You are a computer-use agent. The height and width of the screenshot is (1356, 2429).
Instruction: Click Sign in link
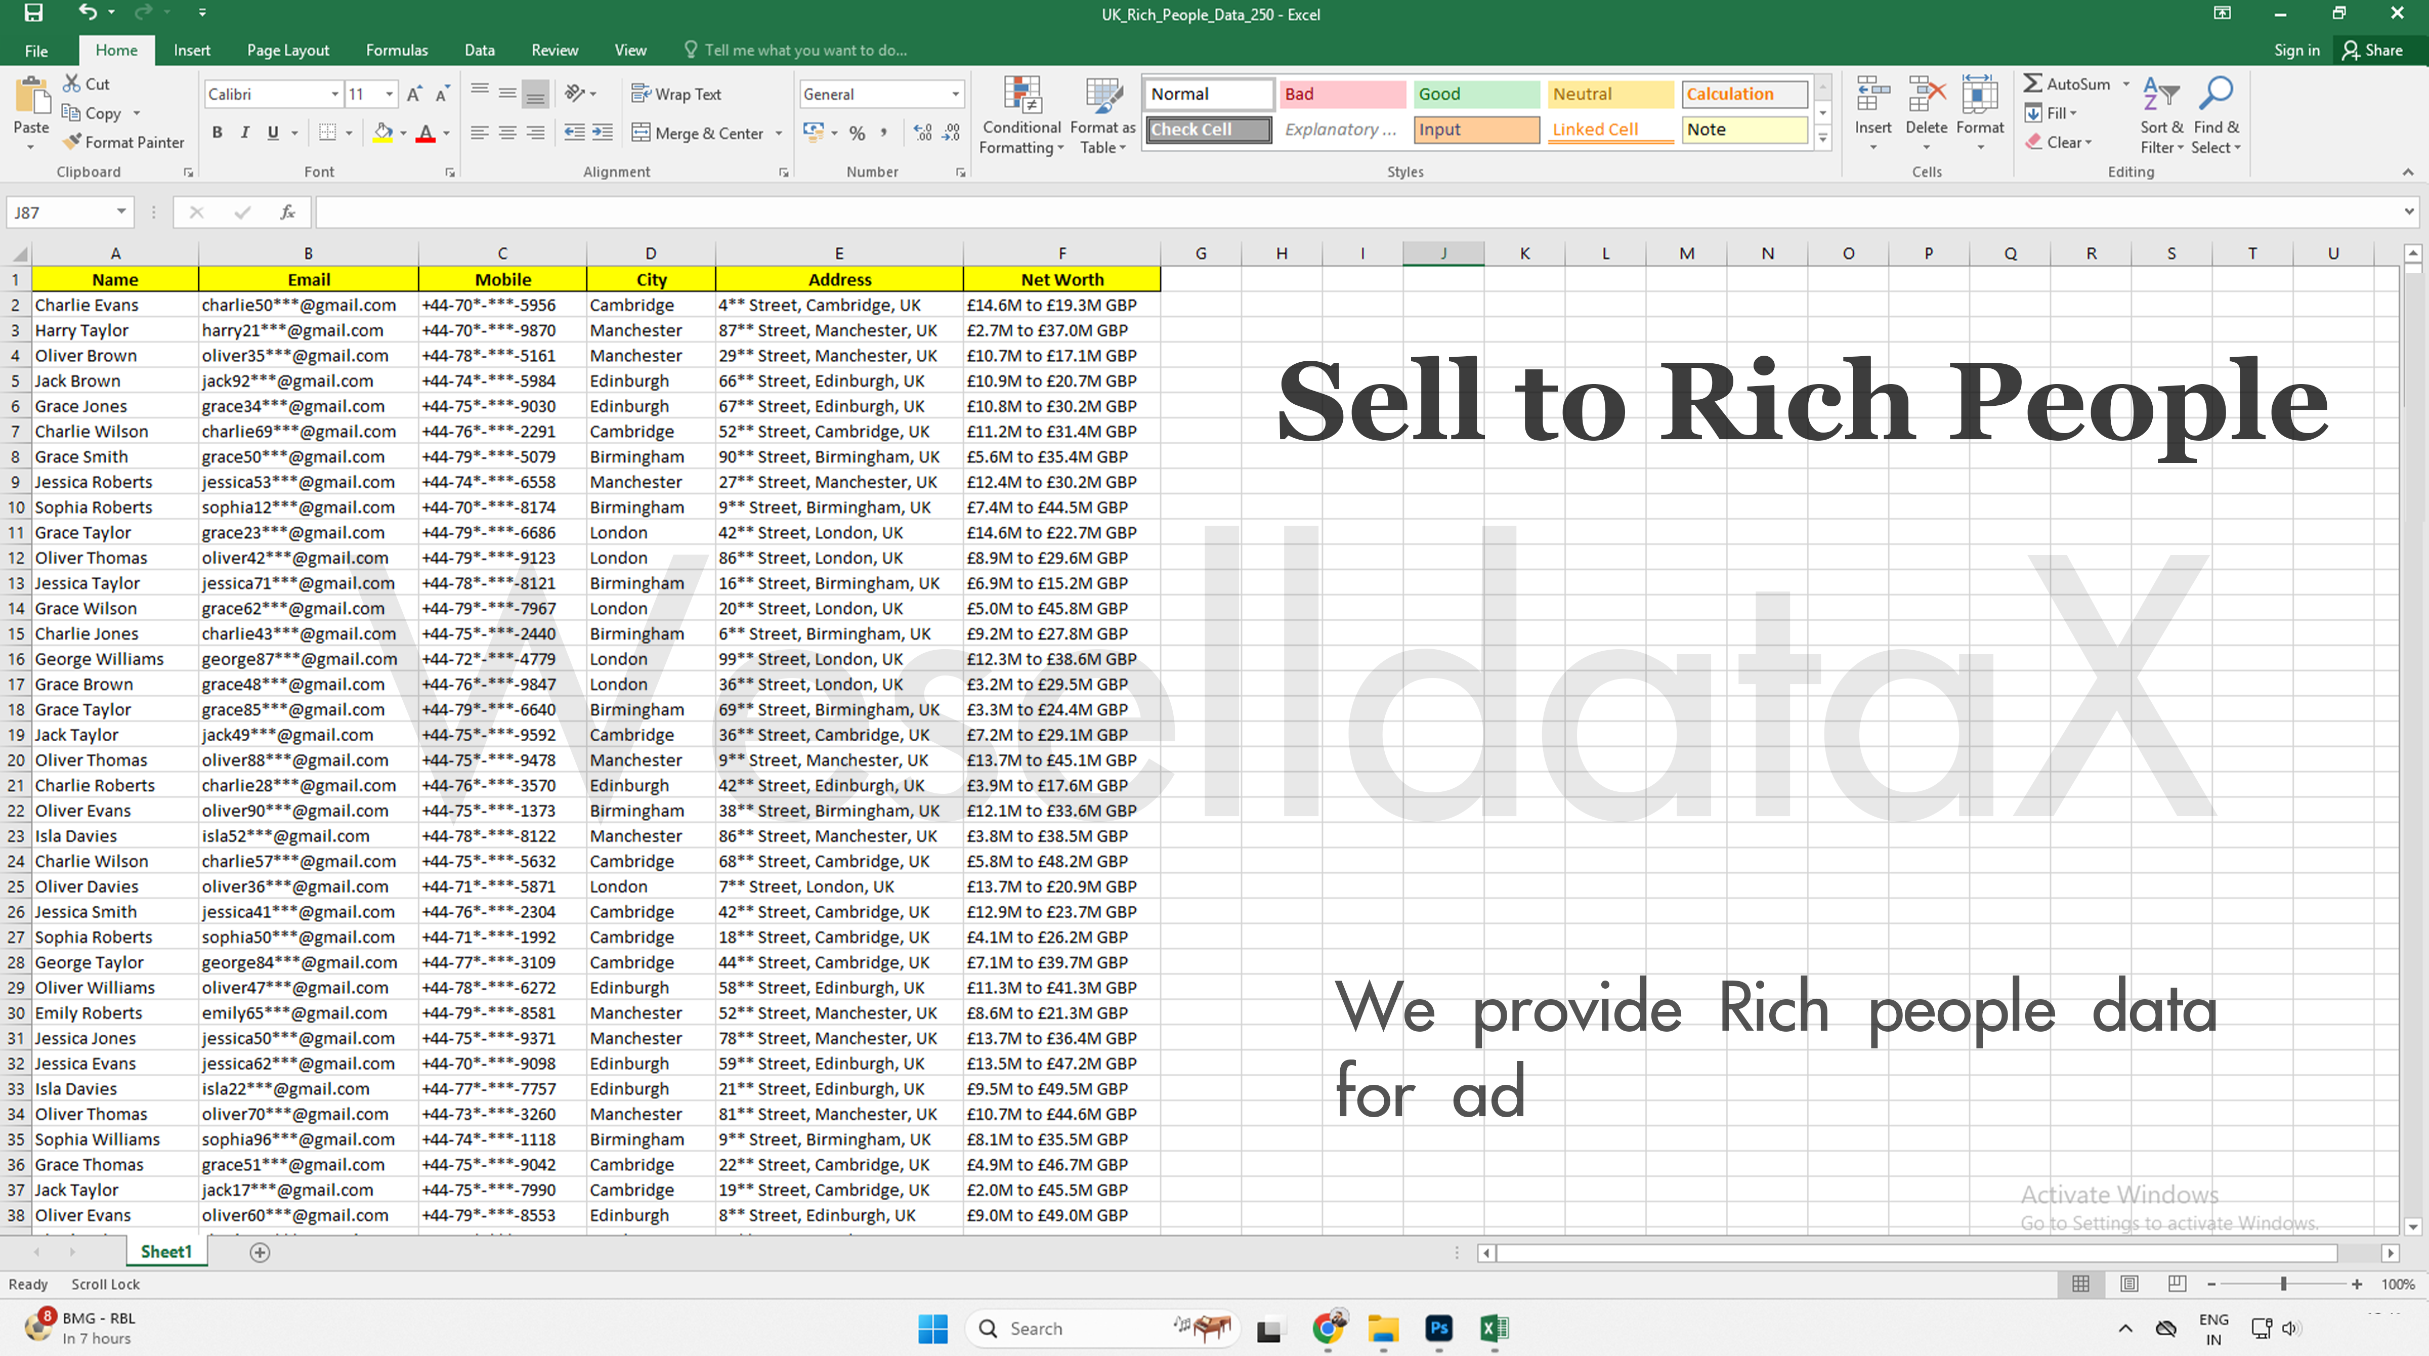coord(2296,50)
